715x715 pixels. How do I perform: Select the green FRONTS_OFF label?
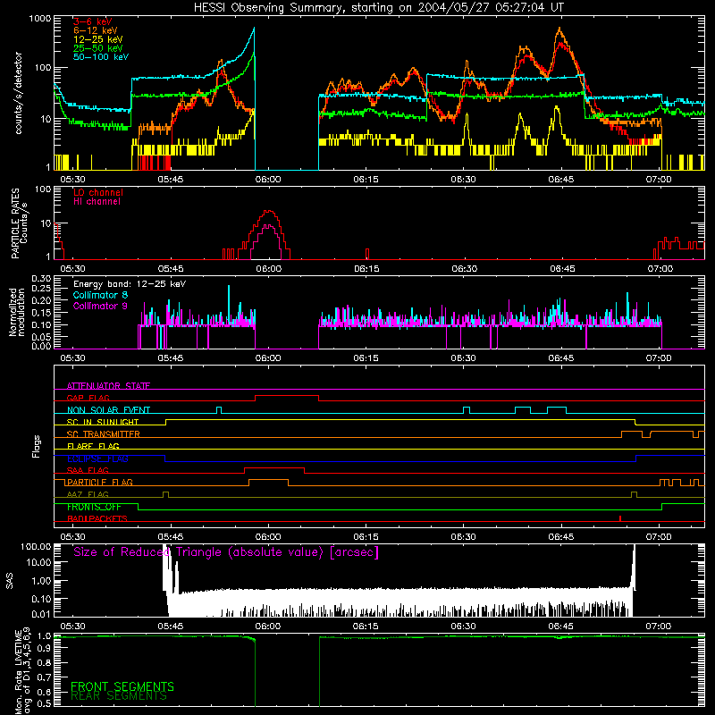(x=94, y=507)
